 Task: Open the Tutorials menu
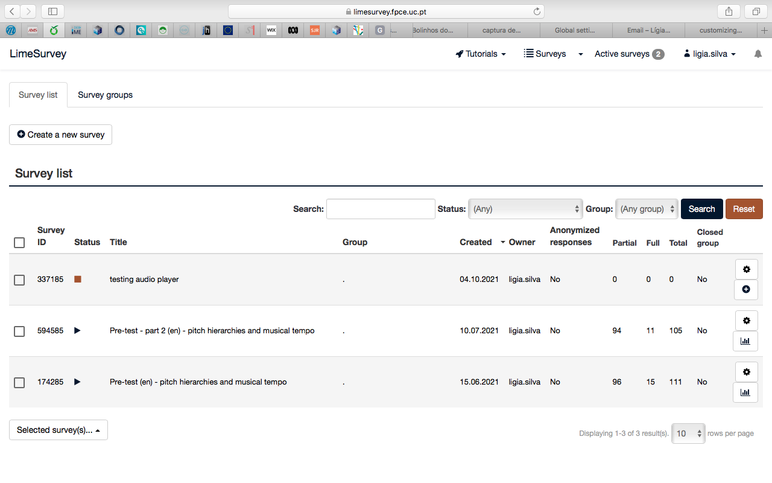point(481,54)
